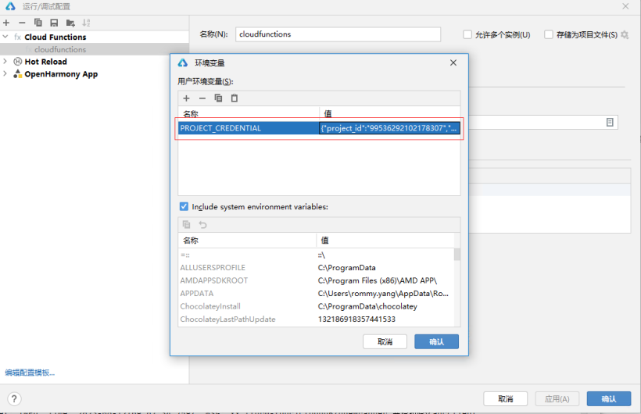
Task: Select the ALLUSERSPROFILE system variable row
Action: pyautogui.click(x=316, y=268)
